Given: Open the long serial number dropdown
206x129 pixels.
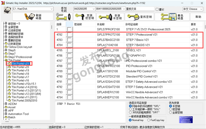Looking at the screenshot, I should 124,9.
